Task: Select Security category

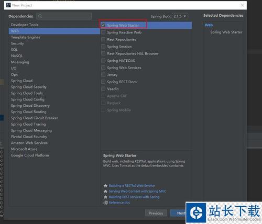Action: [54, 43]
